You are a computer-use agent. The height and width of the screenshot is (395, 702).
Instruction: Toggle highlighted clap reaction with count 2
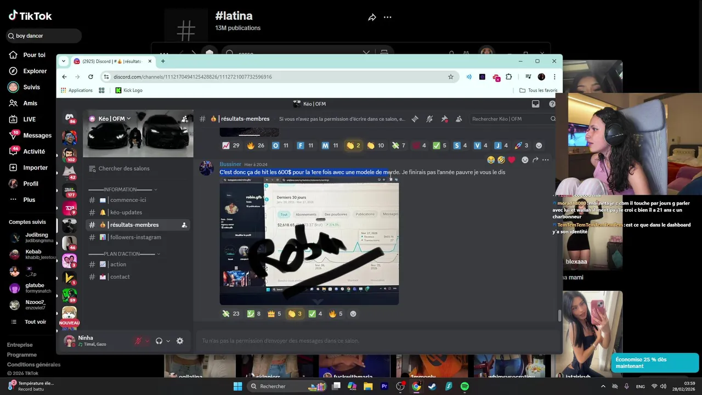(354, 145)
